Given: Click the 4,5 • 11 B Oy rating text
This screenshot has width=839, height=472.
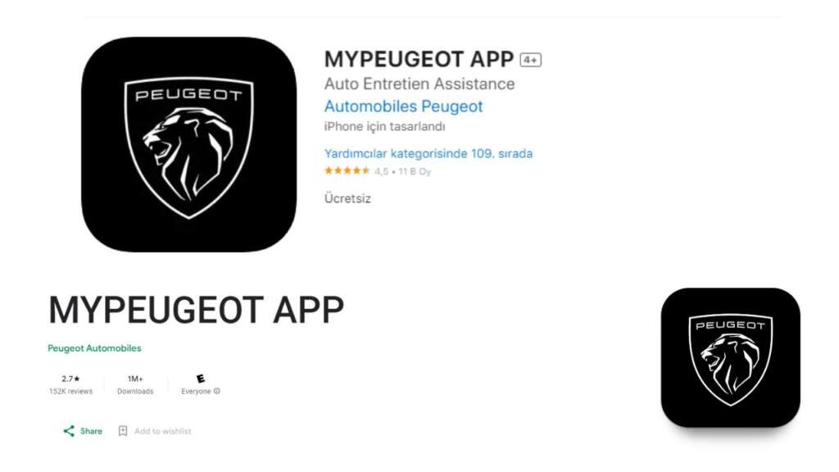Looking at the screenshot, I should [x=402, y=172].
